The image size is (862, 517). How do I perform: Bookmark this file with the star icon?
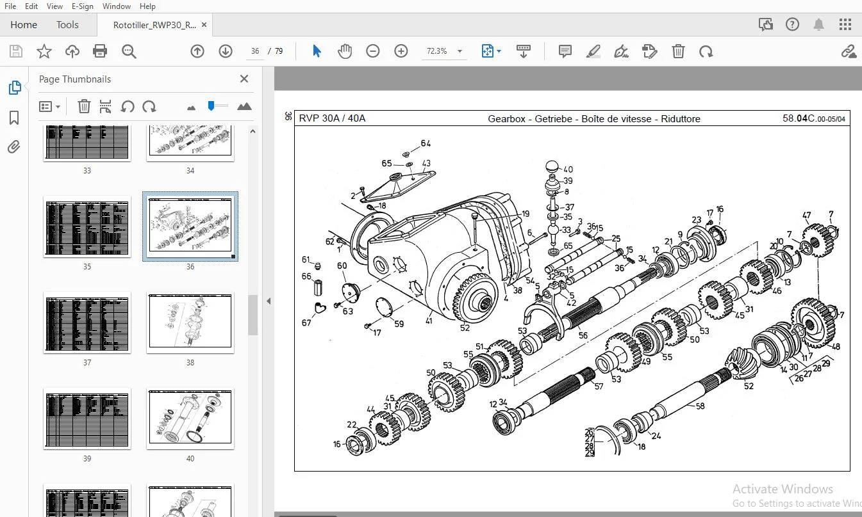44,51
